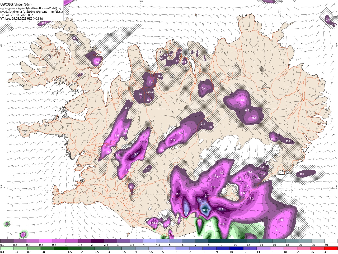Click the '0.2' label in upper legend row
338x254 pixels.
click(2, 245)
